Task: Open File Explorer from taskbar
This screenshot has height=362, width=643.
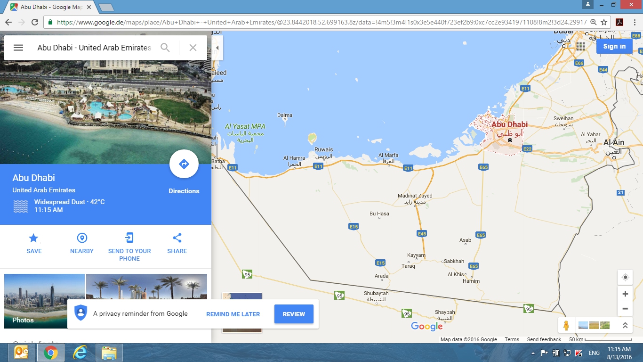Action: point(109,353)
